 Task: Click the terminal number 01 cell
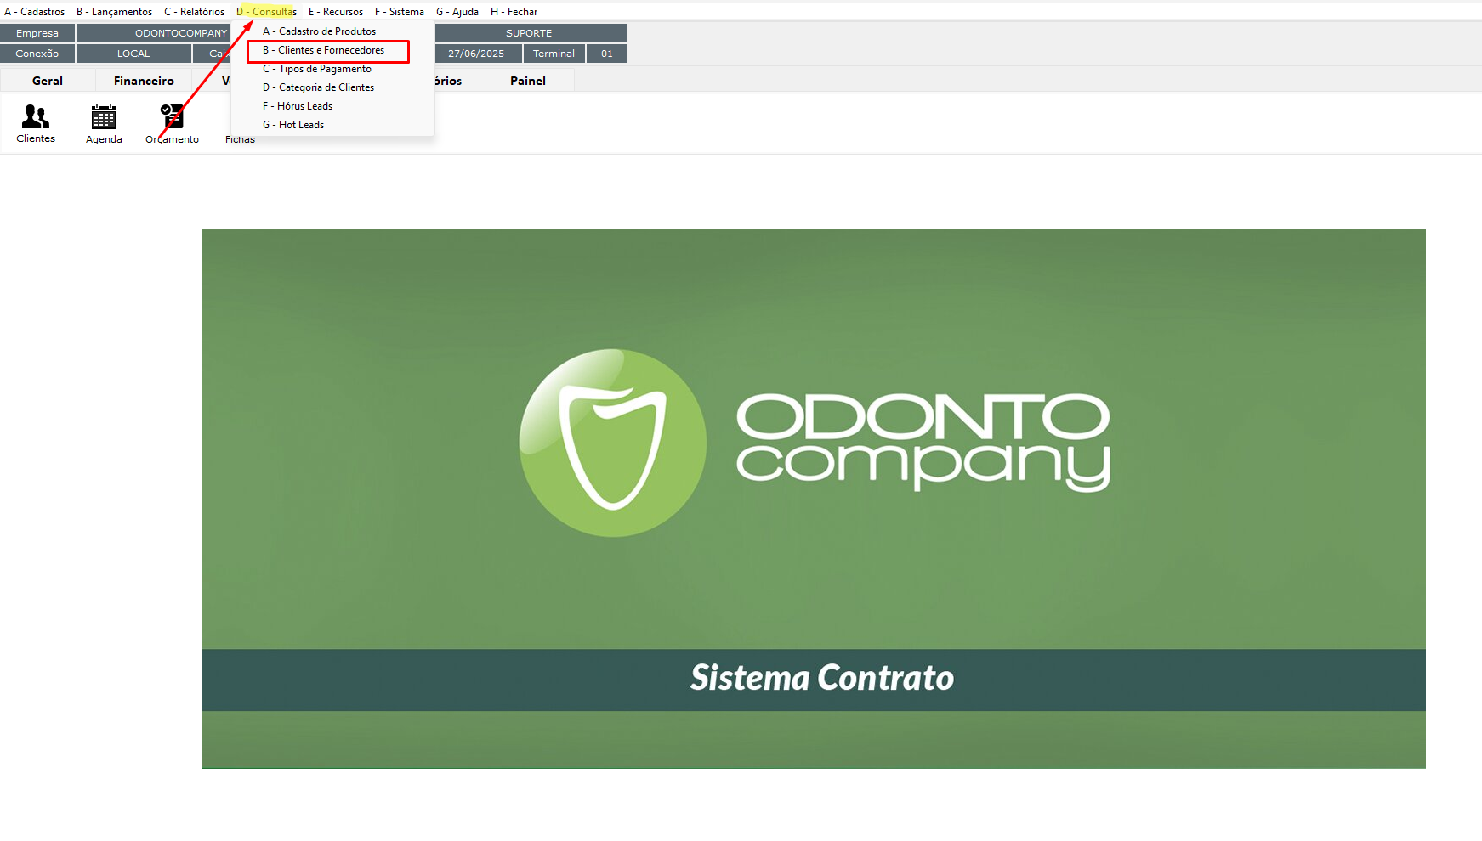pos(607,54)
